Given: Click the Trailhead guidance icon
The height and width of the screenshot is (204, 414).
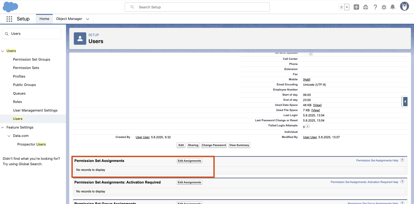Looking at the screenshot, I should pyautogui.click(x=366, y=7).
